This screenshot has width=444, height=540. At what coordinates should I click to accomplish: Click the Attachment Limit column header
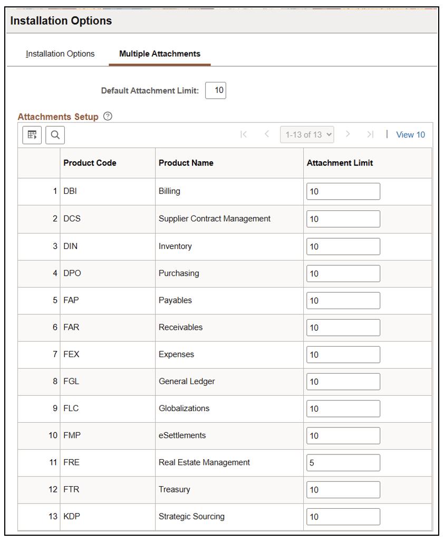[340, 163]
